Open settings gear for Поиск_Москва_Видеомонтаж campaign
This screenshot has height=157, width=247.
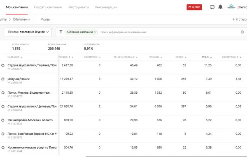coord(3,92)
